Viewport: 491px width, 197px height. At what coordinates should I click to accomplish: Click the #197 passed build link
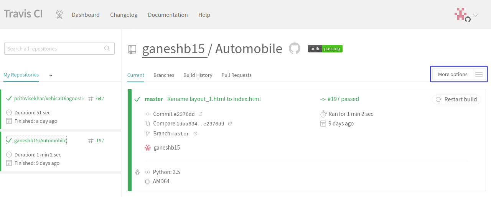point(343,99)
